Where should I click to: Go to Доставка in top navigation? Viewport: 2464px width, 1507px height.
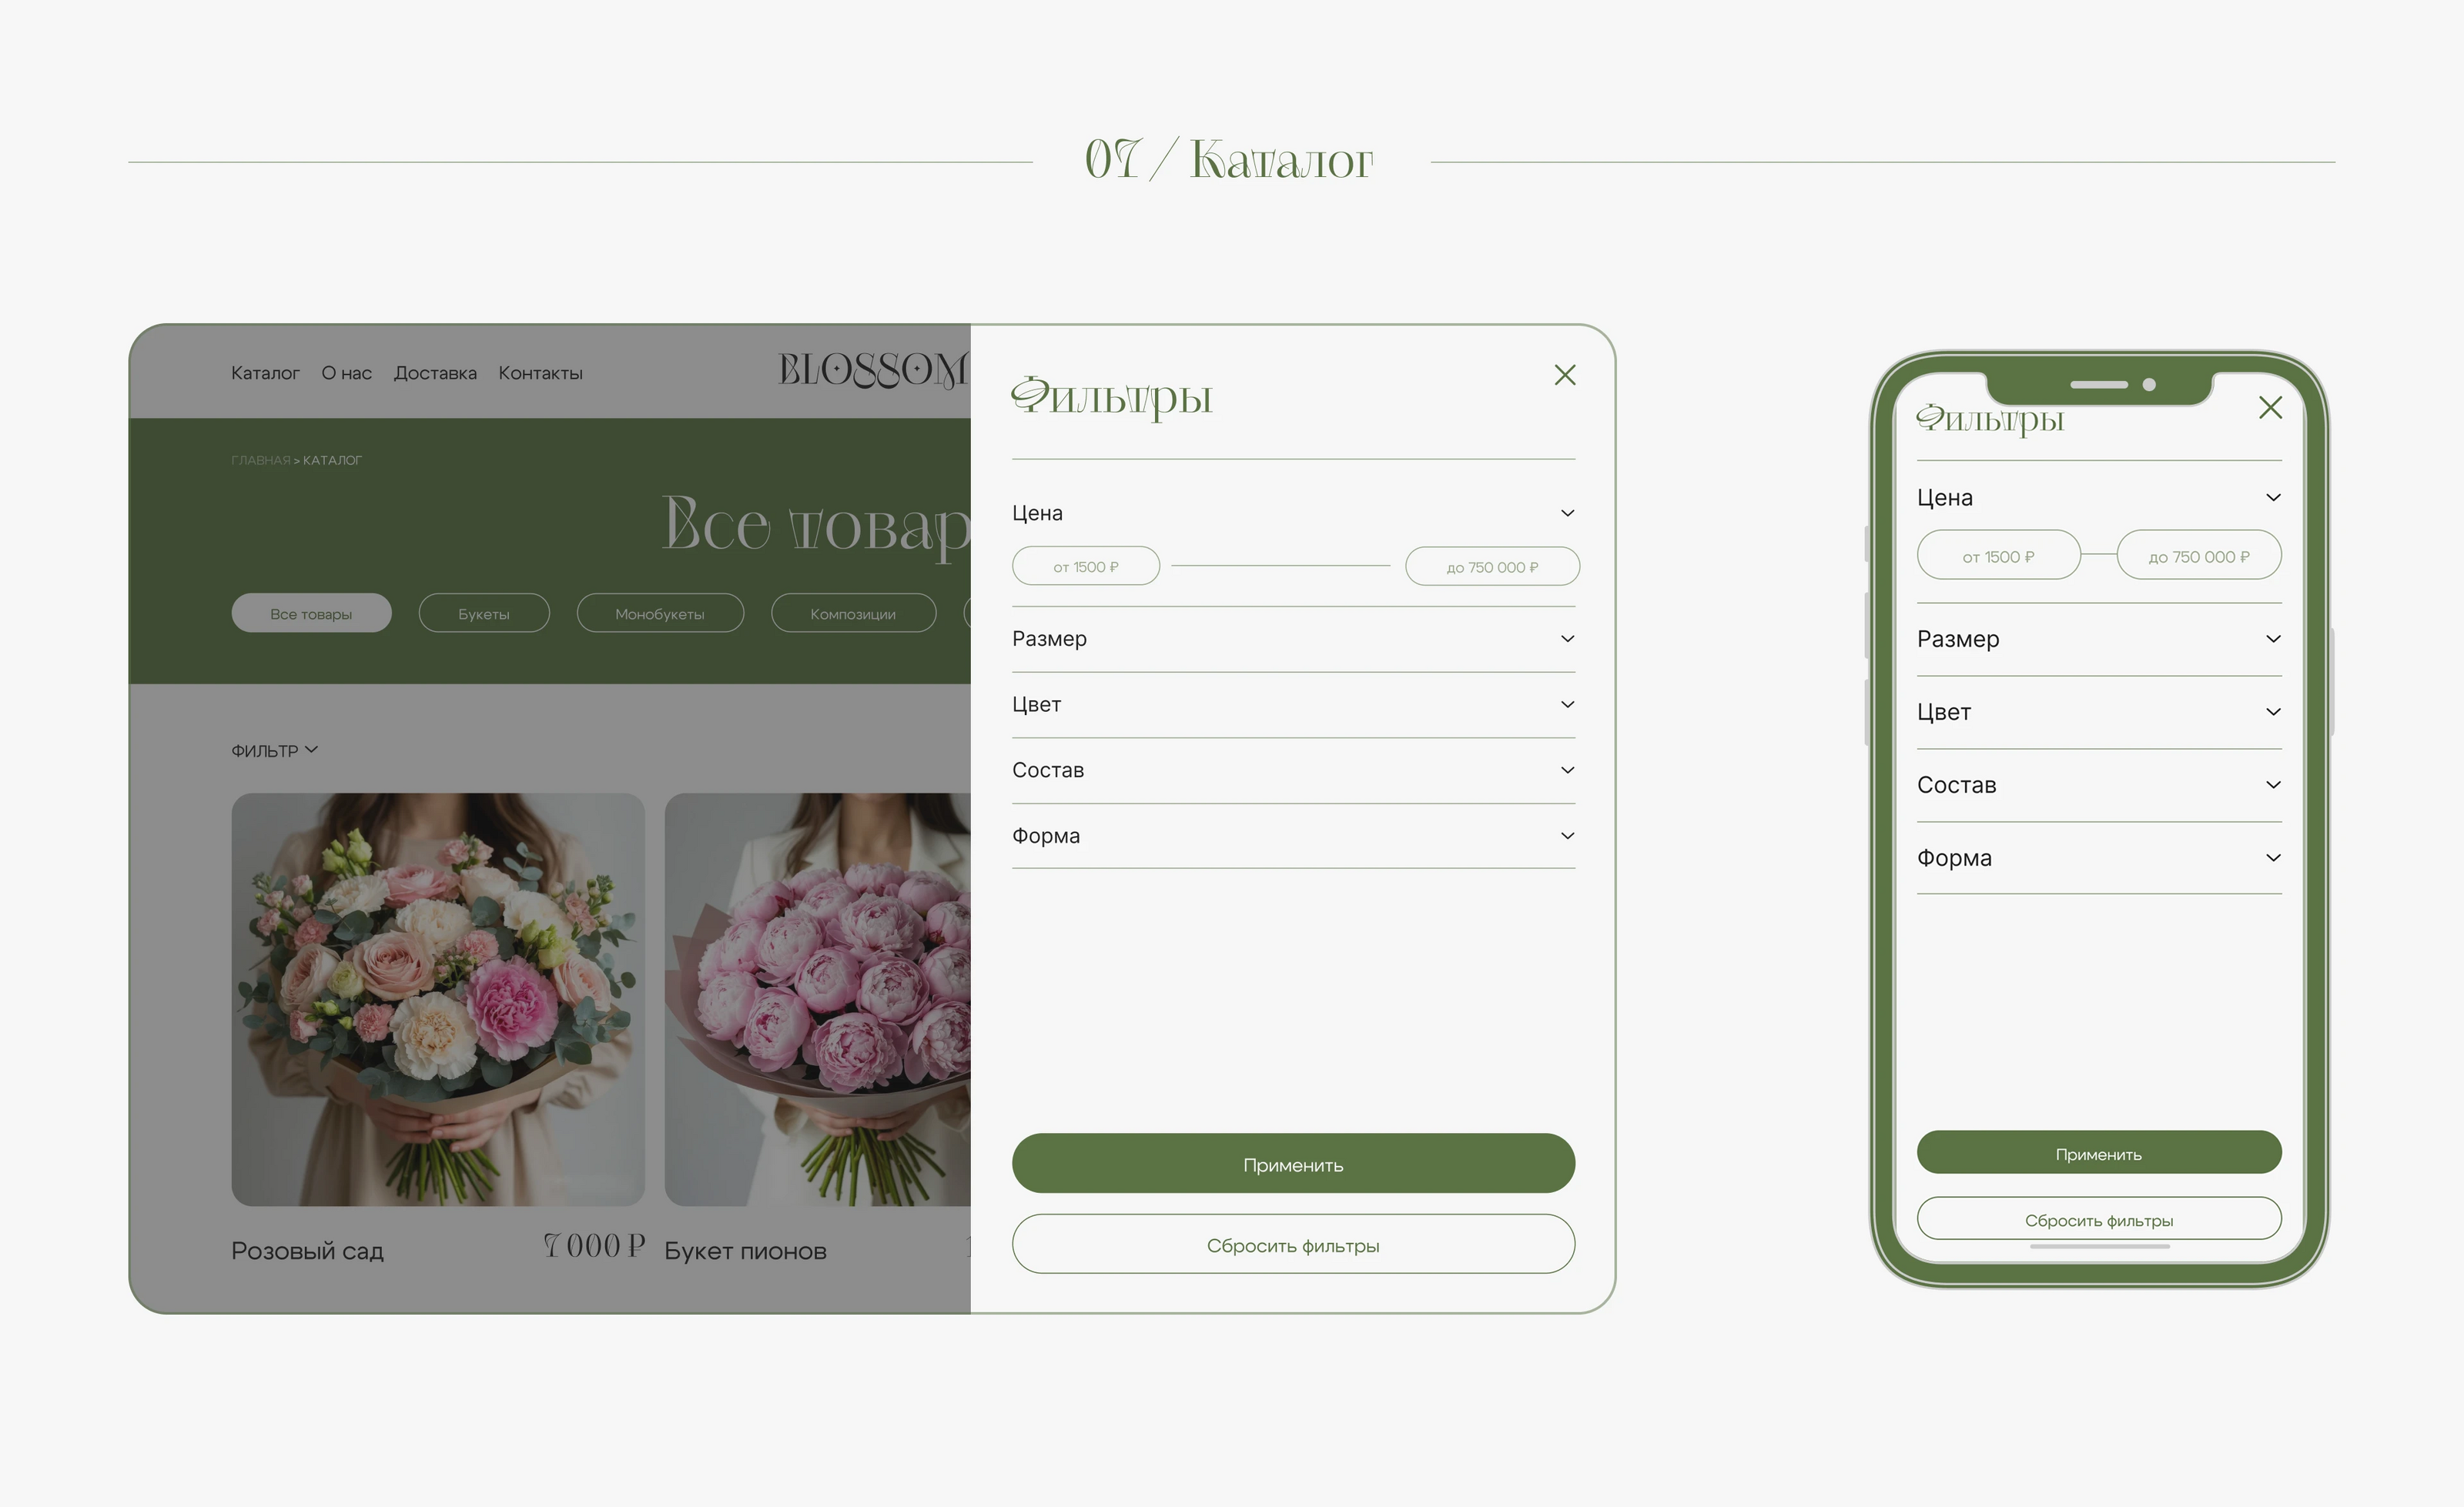coord(435,373)
